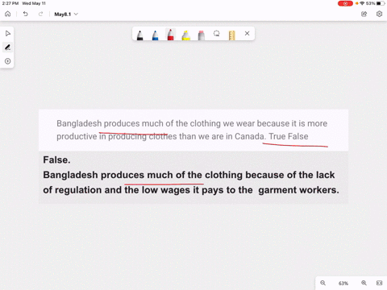The height and width of the screenshot is (290, 387).
Task: Zoom out with the minus magnifier
Action: (323, 283)
